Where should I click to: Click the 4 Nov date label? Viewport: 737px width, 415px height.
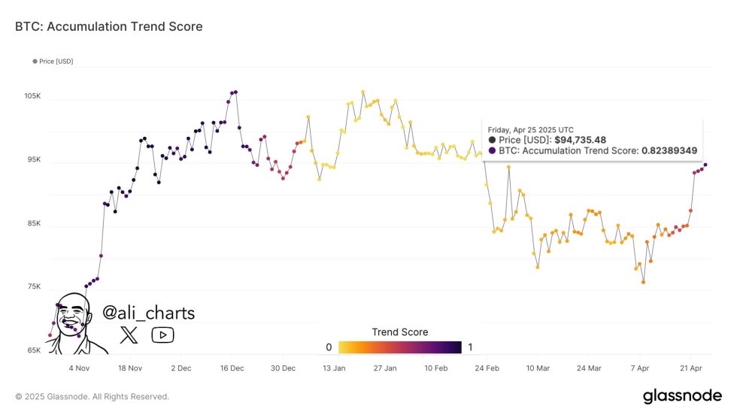(79, 368)
